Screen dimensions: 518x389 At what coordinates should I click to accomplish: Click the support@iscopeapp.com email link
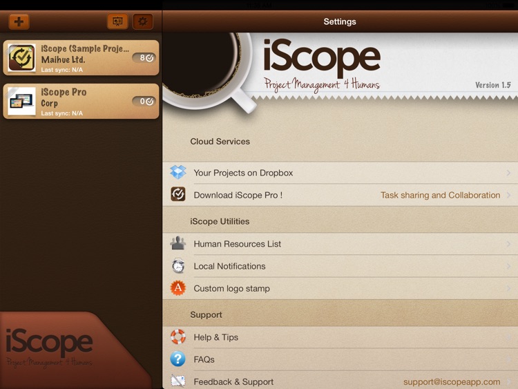pyautogui.click(x=452, y=382)
